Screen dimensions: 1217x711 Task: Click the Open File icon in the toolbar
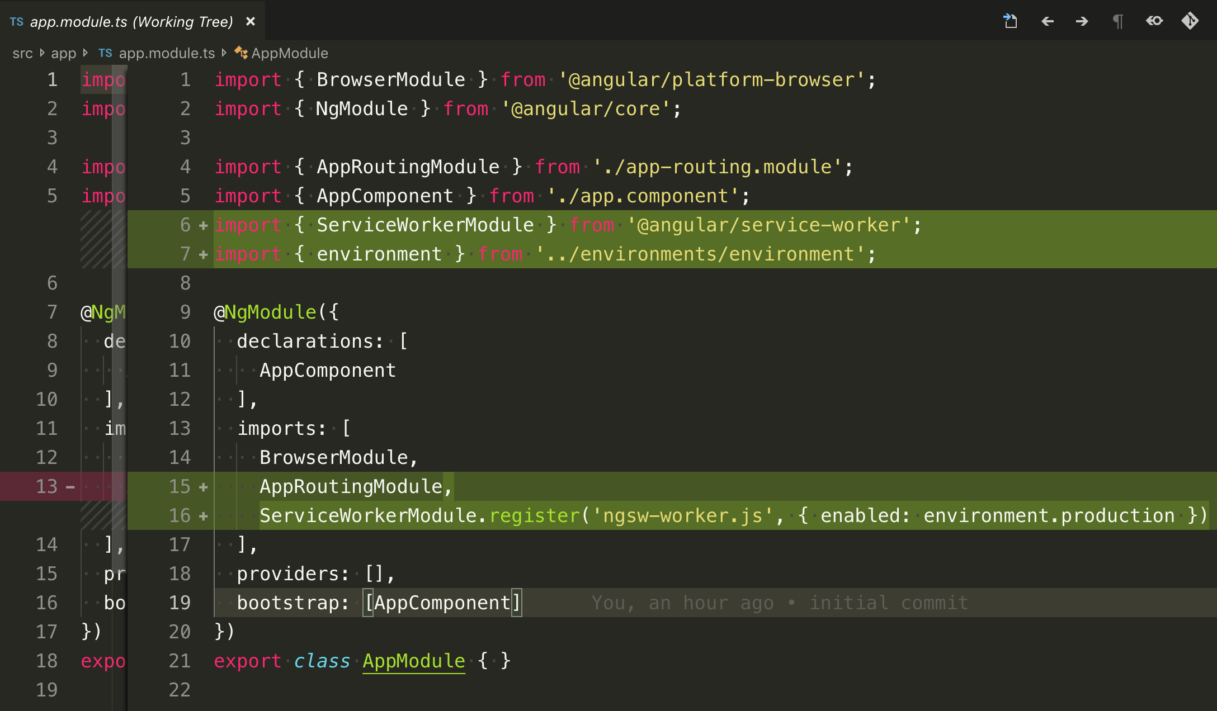click(1010, 21)
